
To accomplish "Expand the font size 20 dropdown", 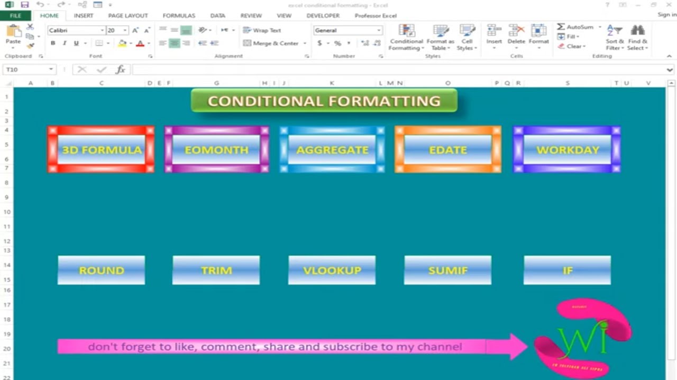I will pyautogui.click(x=125, y=31).
